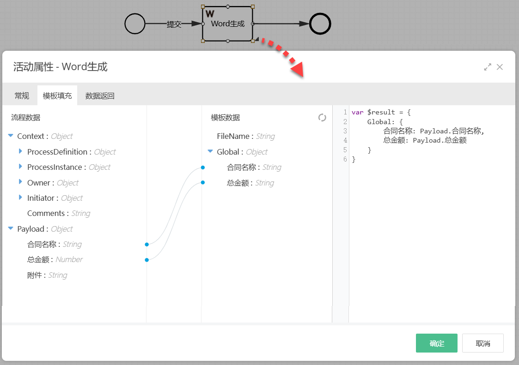The image size is (519, 365).
Task: Switch to the 常规 tab
Action: coord(21,96)
